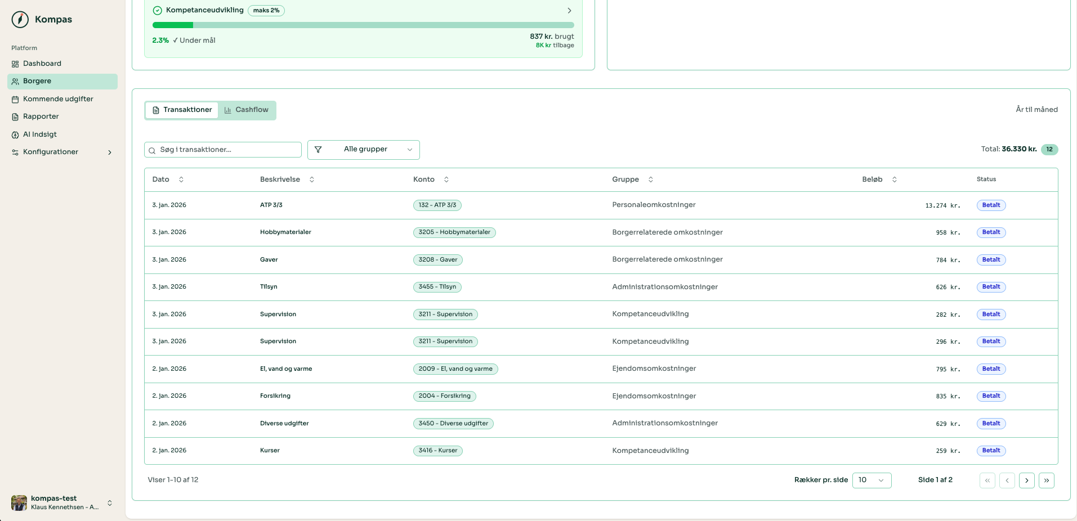Jump to last page double-arrow
The width and height of the screenshot is (1077, 521).
pos(1046,480)
